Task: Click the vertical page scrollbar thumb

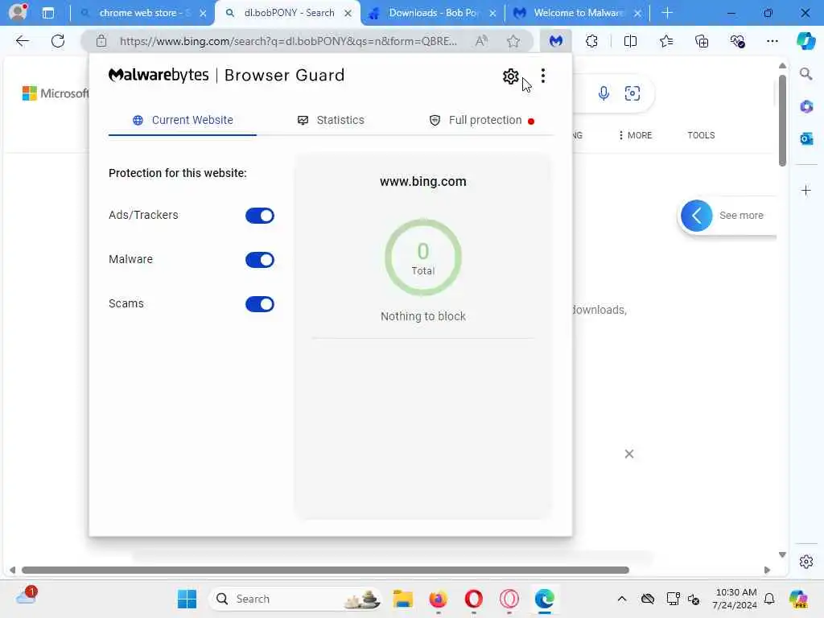Action: tap(782, 121)
